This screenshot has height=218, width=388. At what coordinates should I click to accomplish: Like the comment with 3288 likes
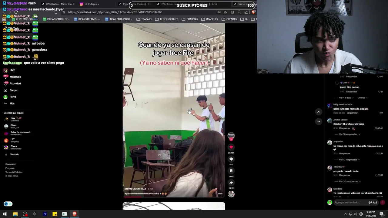click(x=377, y=175)
